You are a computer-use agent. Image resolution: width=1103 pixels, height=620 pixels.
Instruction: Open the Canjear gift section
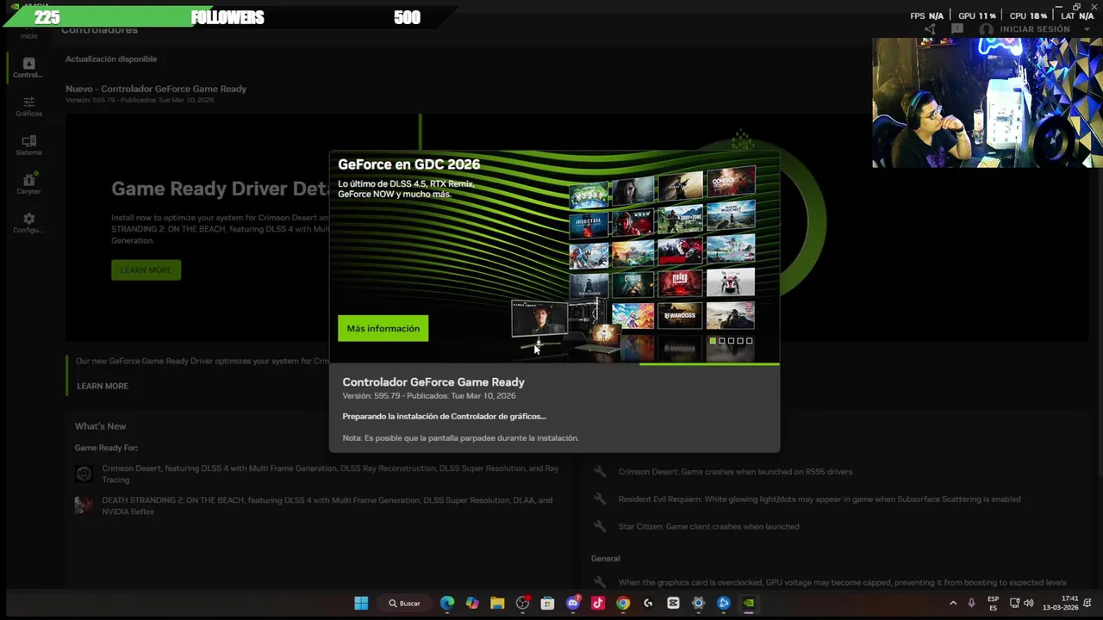coord(28,184)
